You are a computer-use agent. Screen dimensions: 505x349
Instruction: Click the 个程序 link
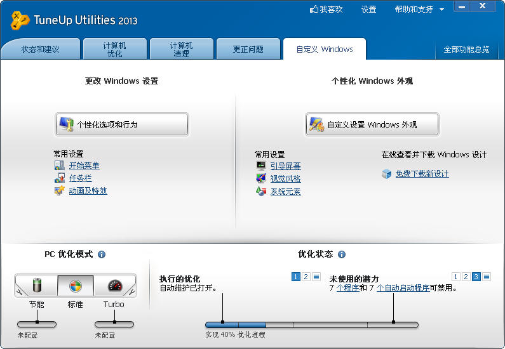[x=348, y=287]
